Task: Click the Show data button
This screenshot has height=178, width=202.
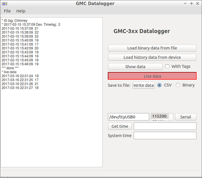Action: pos(135,66)
